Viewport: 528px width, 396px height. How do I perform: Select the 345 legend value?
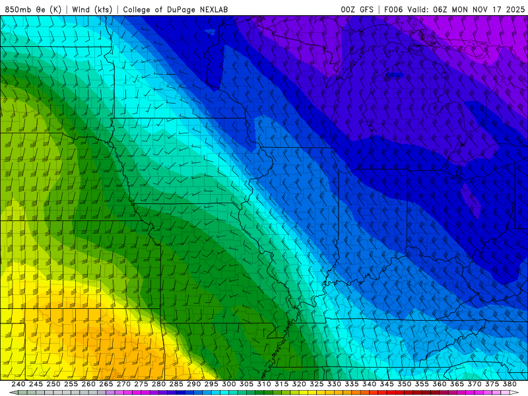(x=387, y=384)
